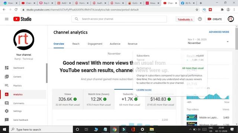238x133 pixels.
Task: Click the Chrome taskbar icon
Action: (115, 129)
